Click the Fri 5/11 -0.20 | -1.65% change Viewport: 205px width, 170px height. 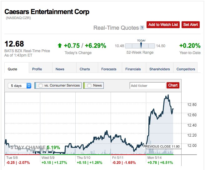[x=124, y=163]
